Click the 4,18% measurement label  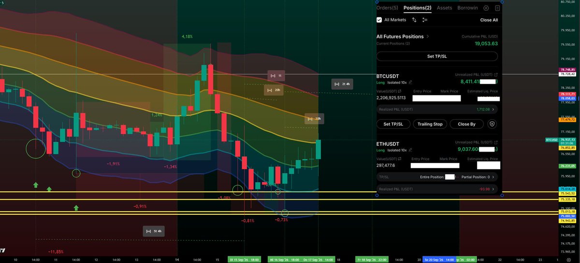[187, 37]
